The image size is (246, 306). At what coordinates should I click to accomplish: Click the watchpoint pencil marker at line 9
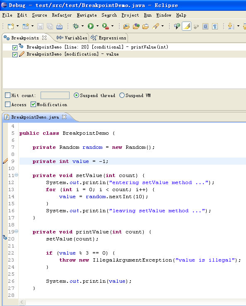point(5,161)
